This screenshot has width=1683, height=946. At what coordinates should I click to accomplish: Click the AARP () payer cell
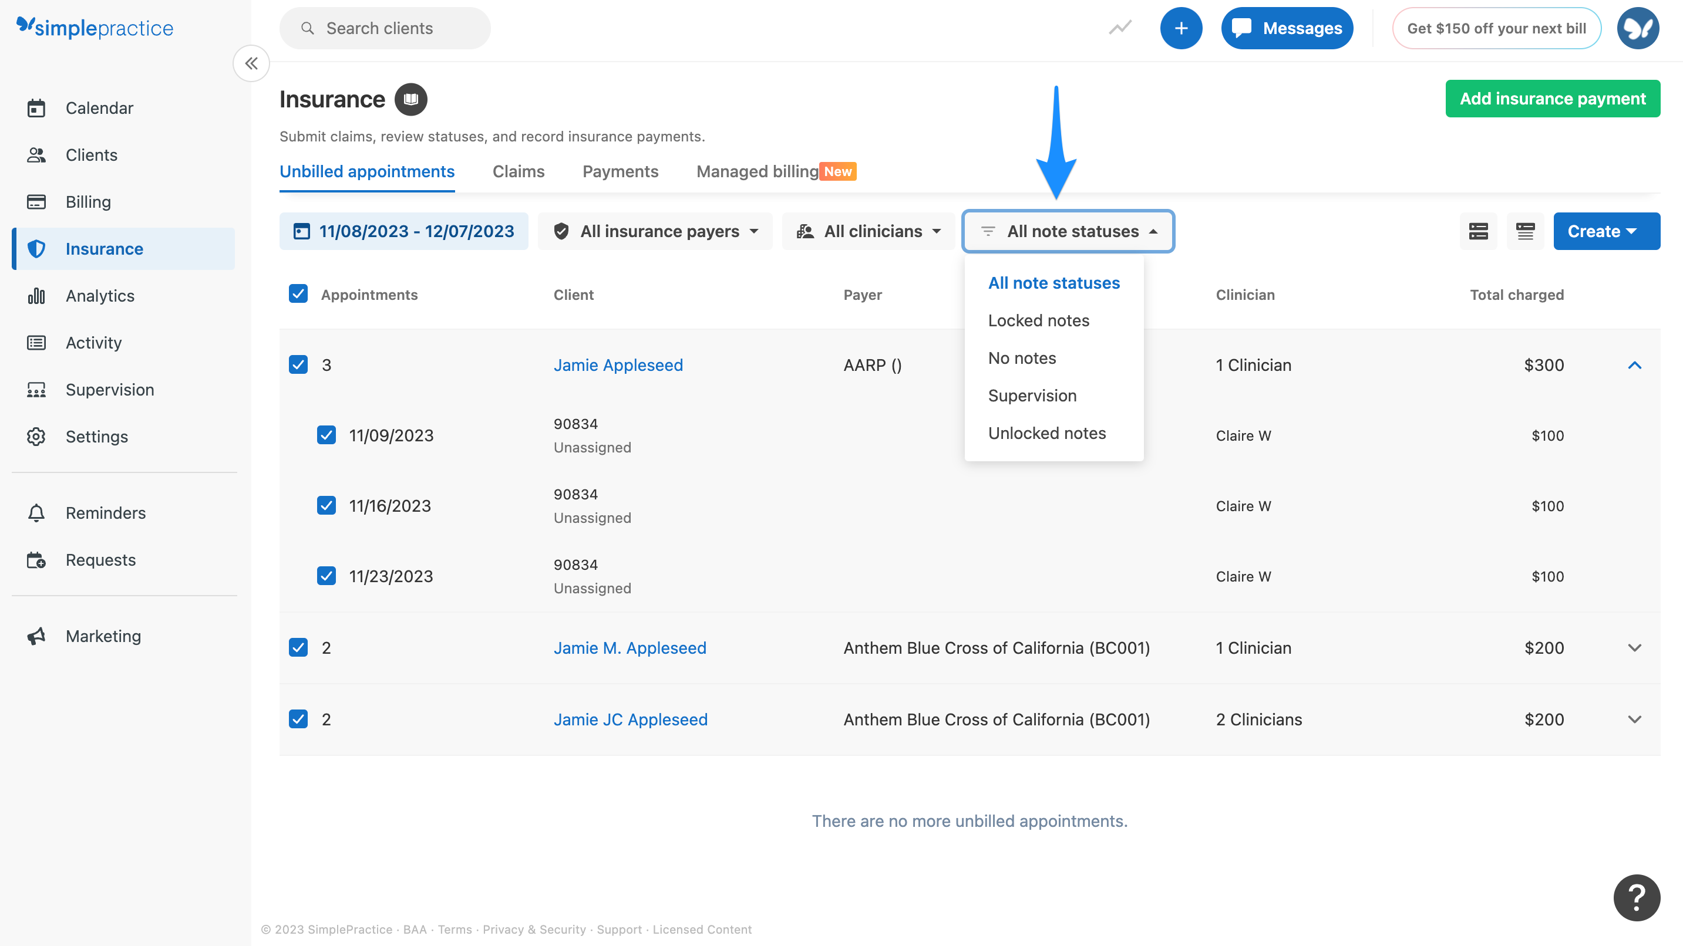pyautogui.click(x=873, y=365)
